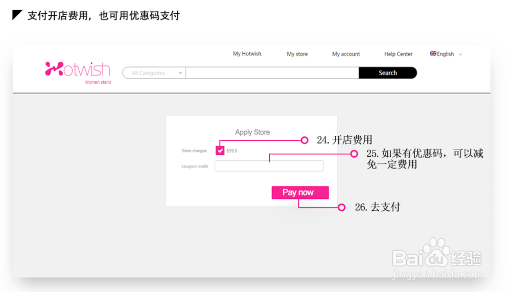
Task: Click the pink Pay now button
Action: (x=300, y=192)
